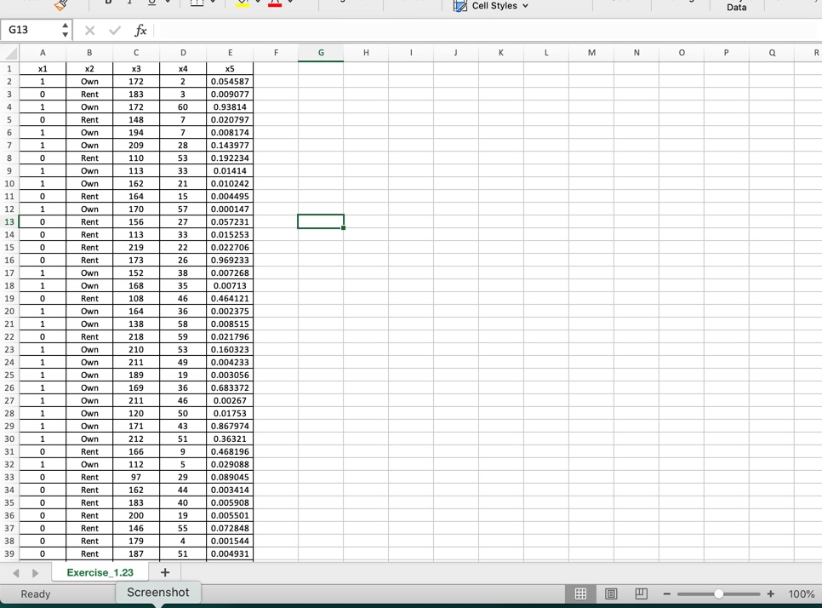Screen dimensions: 822x608
Task: Click cell containing 0.867974
Action: 230,426
